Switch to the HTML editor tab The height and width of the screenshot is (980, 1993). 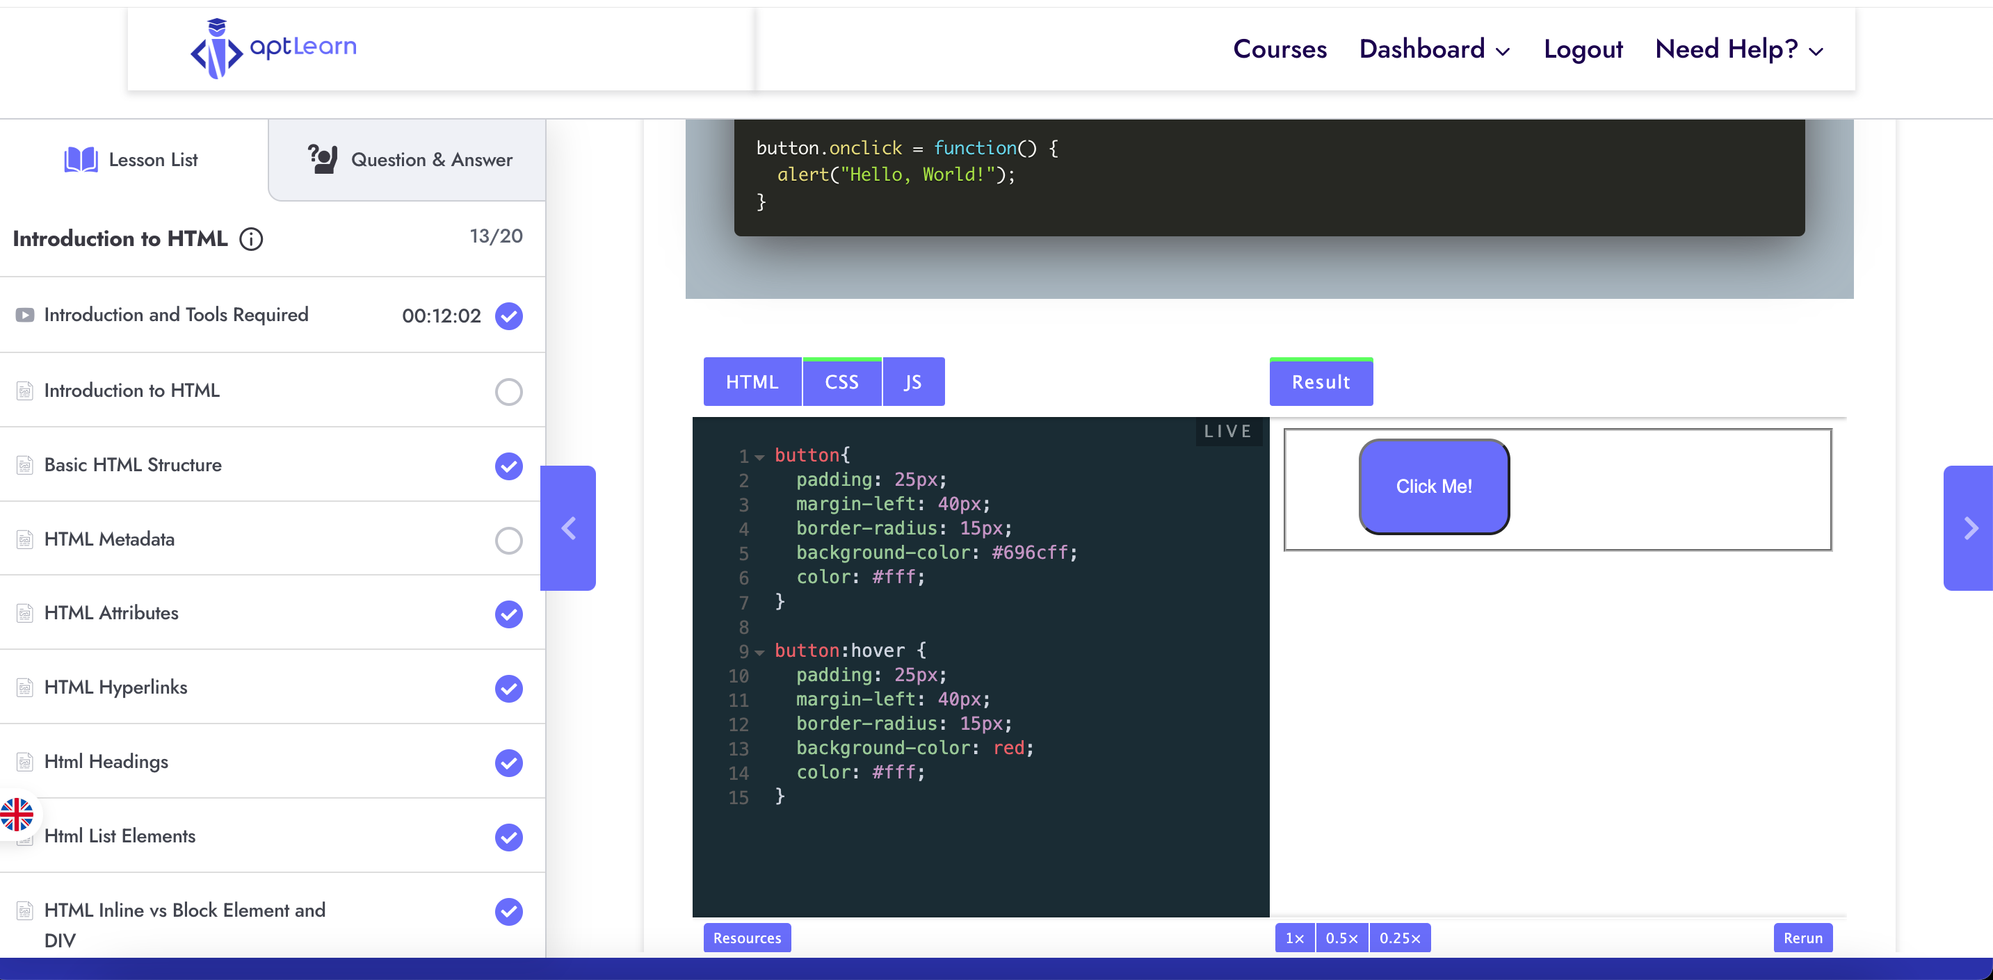(x=752, y=382)
